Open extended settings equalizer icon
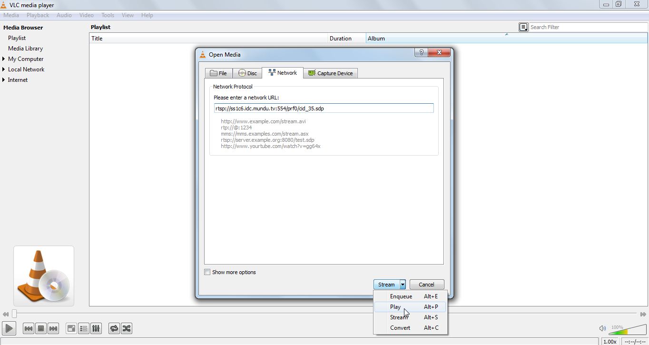 (96, 328)
